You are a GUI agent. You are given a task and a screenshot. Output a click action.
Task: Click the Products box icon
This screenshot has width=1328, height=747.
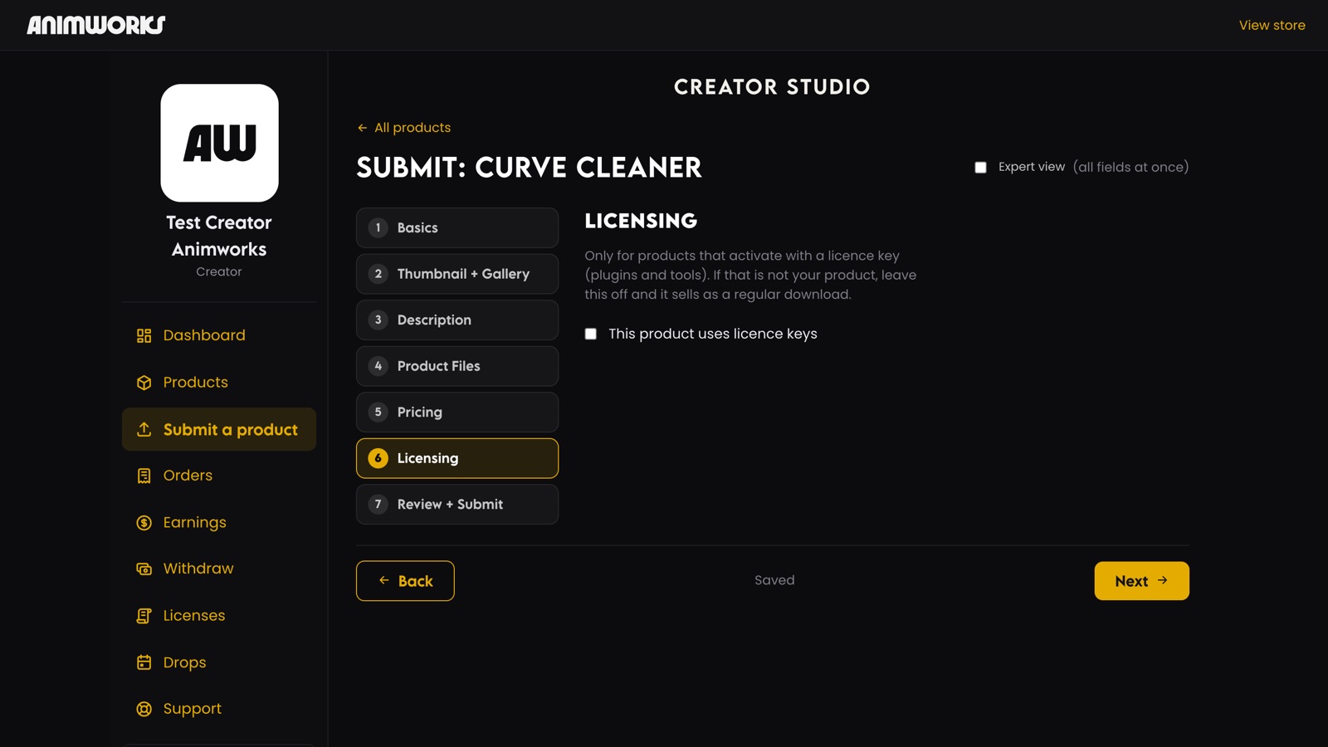pyautogui.click(x=144, y=383)
